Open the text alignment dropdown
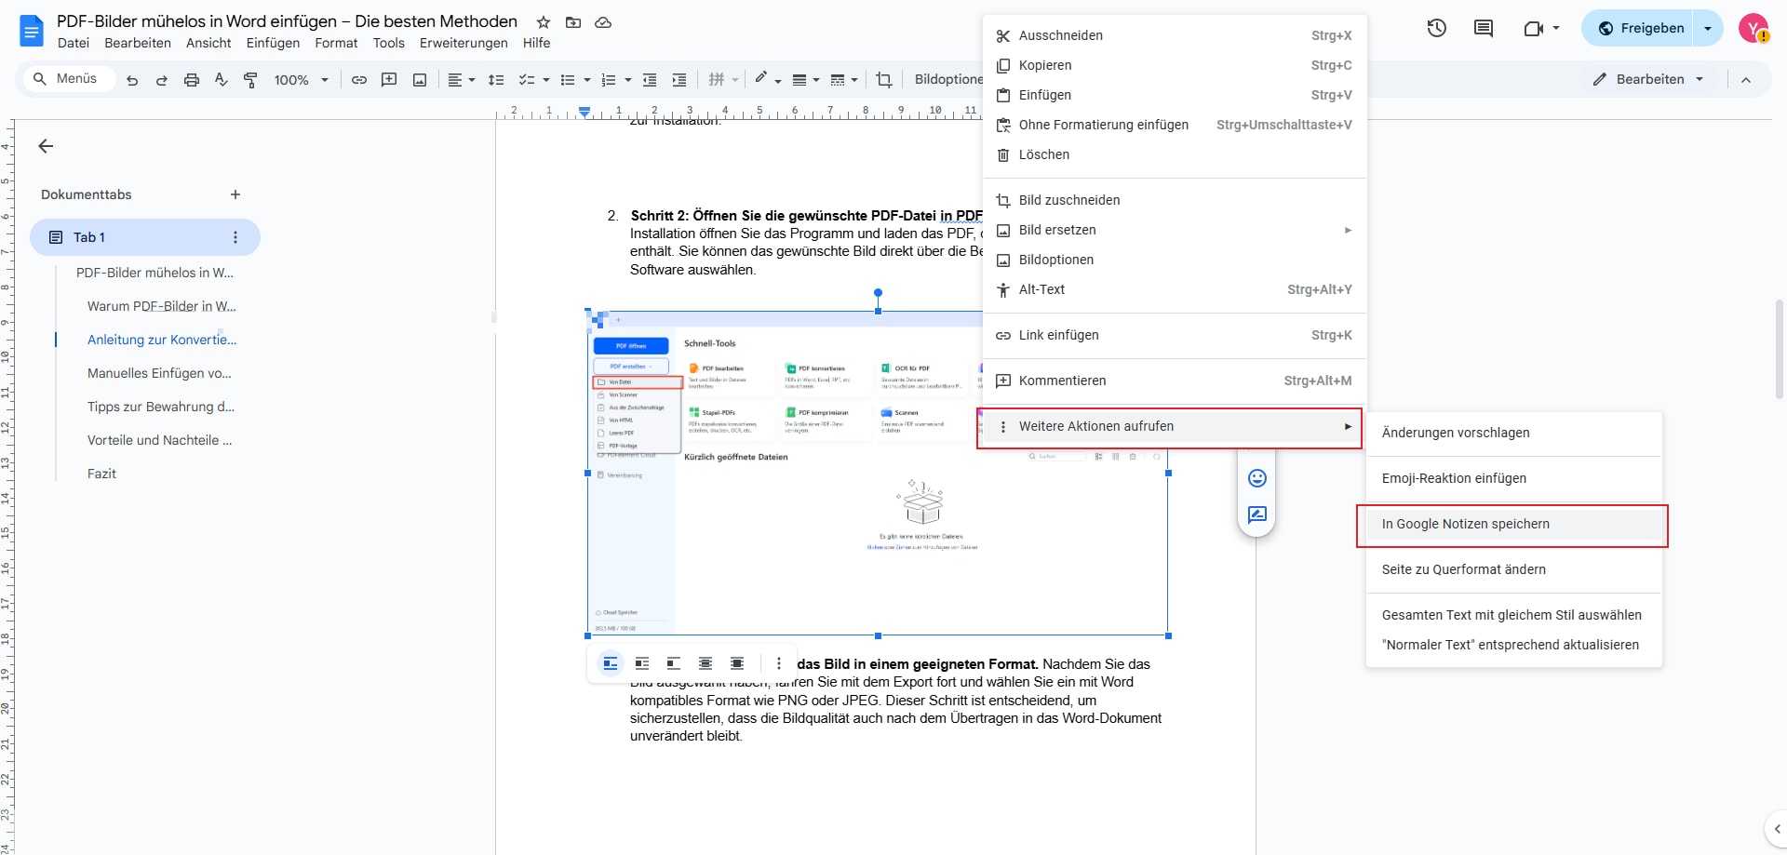Screen dimensions: 1787x855 (x=462, y=80)
